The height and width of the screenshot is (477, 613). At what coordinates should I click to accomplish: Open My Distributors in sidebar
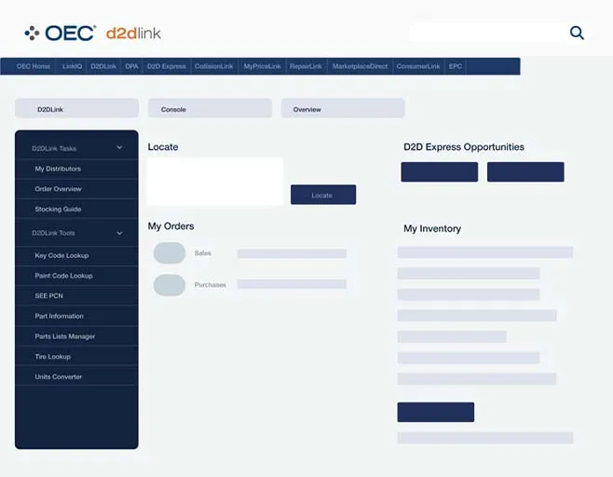[76, 169]
